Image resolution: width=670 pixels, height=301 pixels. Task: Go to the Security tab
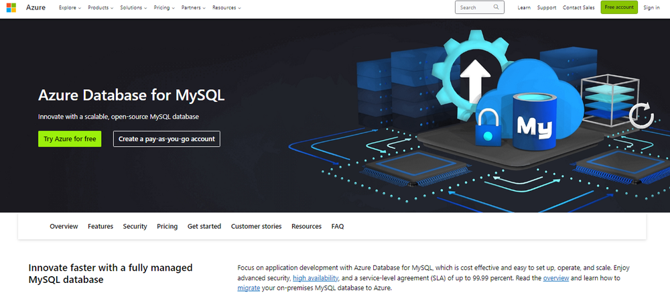click(x=135, y=226)
